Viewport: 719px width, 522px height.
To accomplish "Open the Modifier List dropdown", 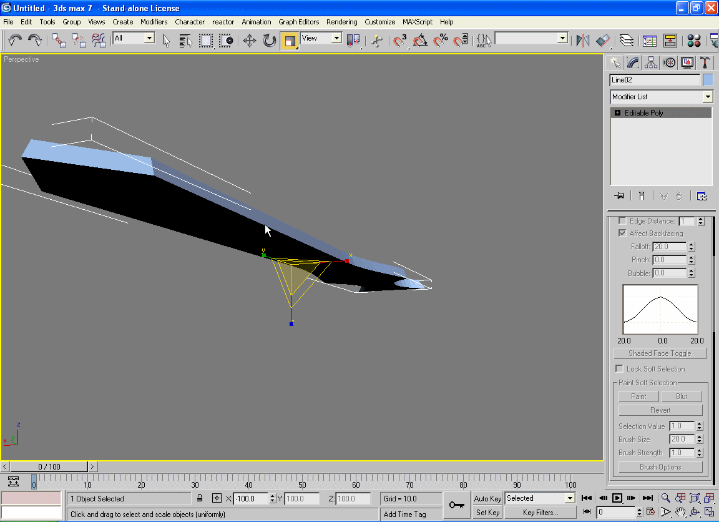I will click(x=707, y=97).
